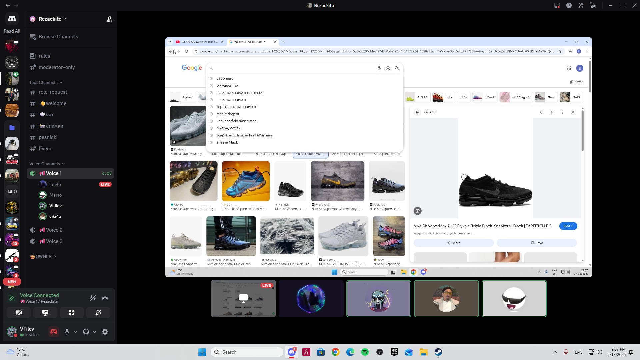640x360 pixels.
Task: Select viki4a in Voice 1 list
Action: pyautogui.click(x=75, y=216)
